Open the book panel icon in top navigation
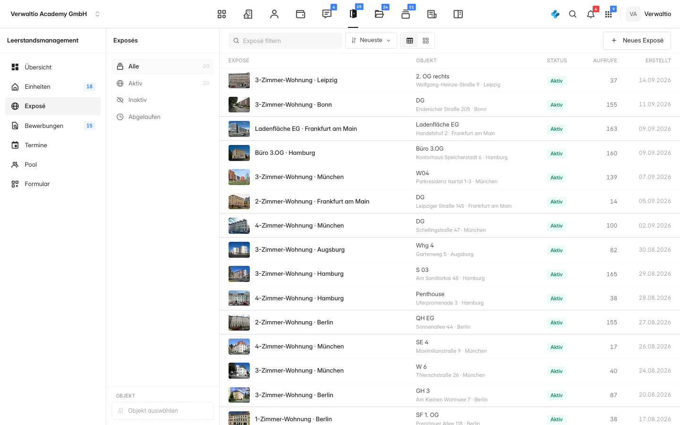Image resolution: width=680 pixels, height=425 pixels. click(458, 14)
